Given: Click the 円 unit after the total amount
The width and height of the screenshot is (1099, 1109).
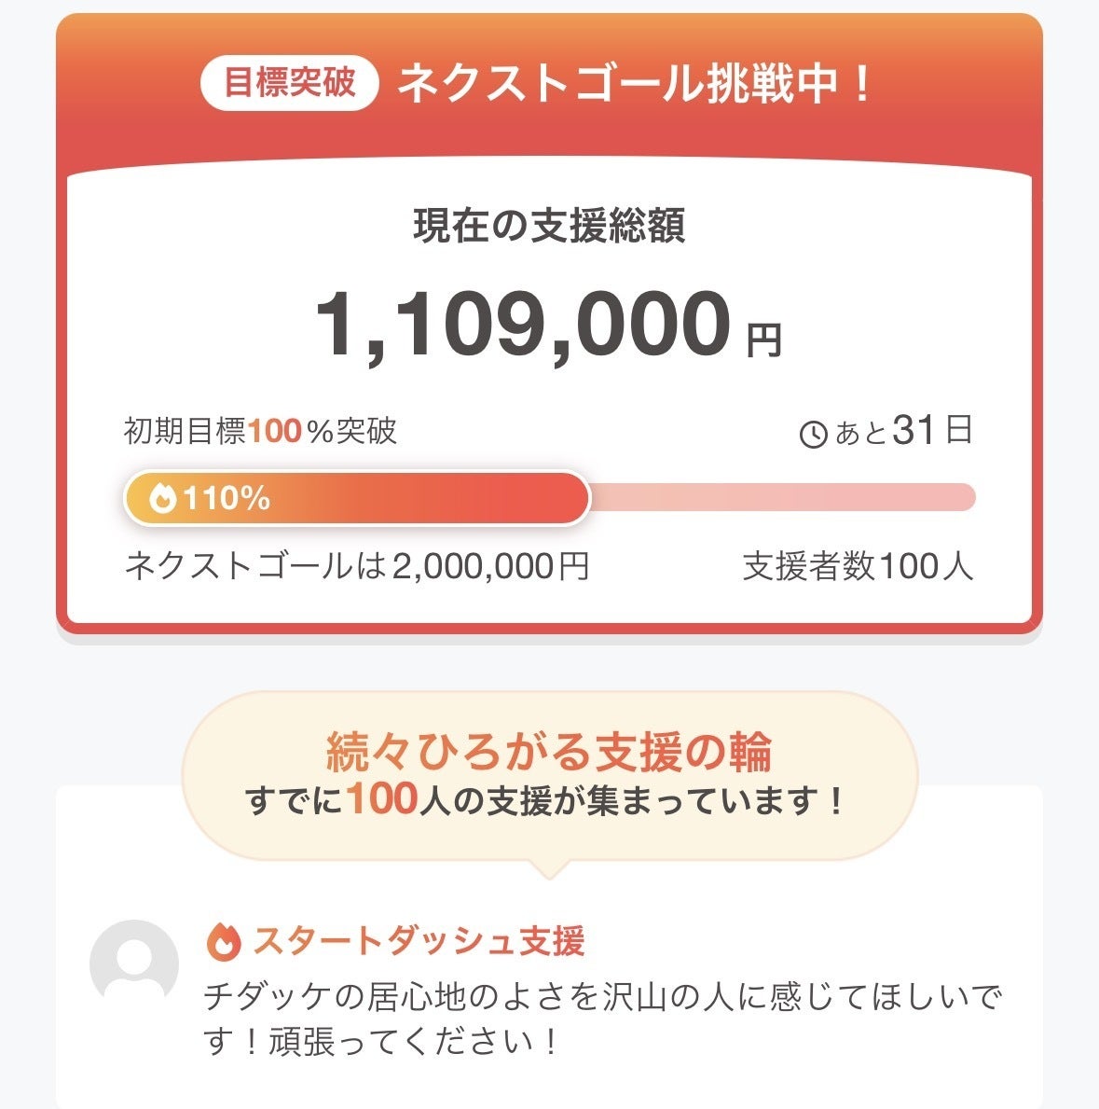Looking at the screenshot, I should pyautogui.click(x=763, y=340).
